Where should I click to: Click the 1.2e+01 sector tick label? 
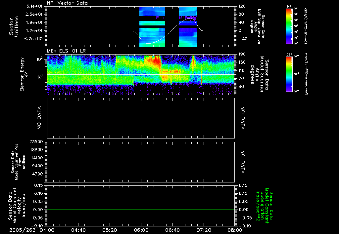(x=34, y=31)
